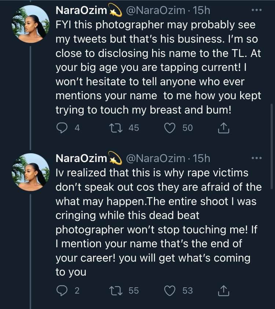
Task: Like the first tweet
Action: tap(169, 128)
